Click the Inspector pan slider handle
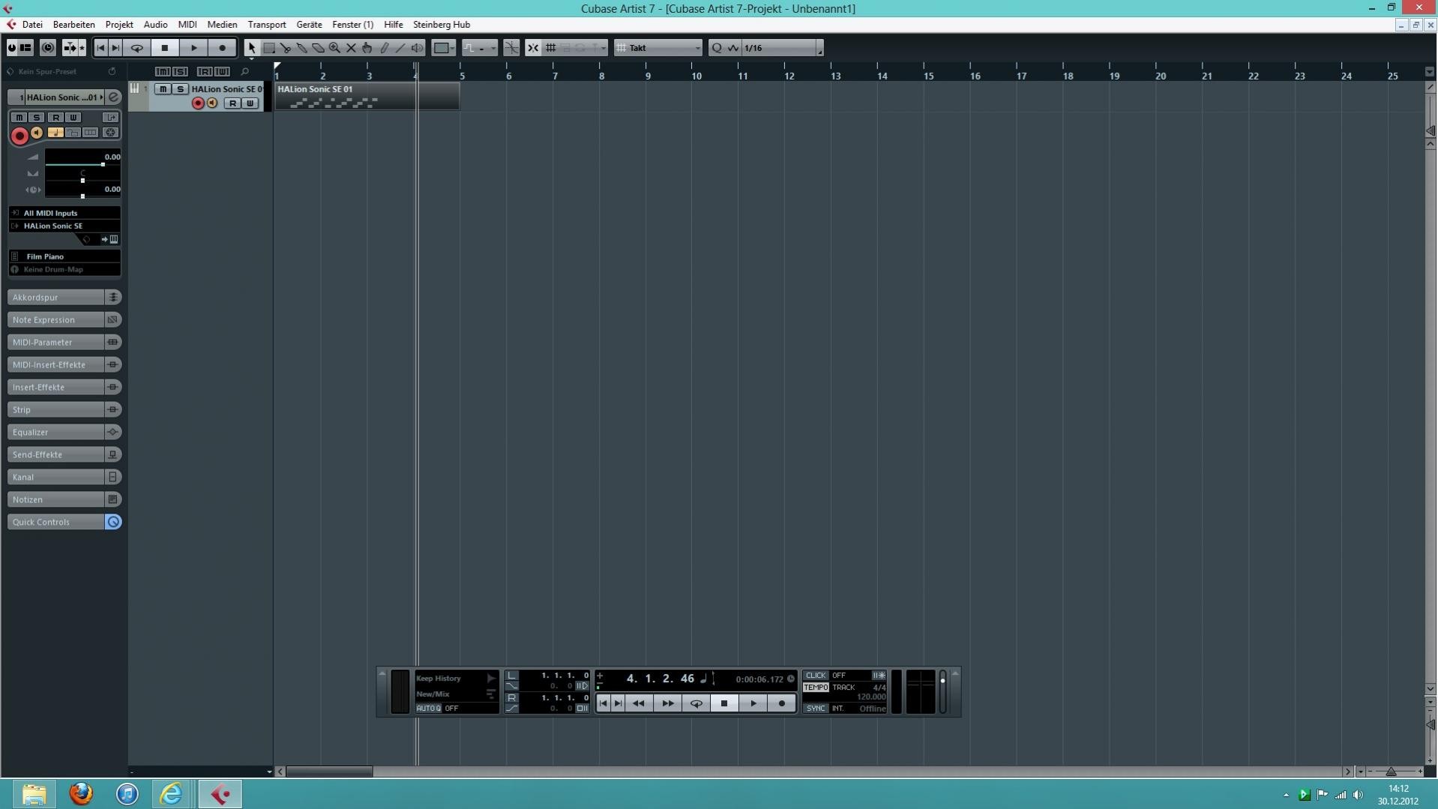Viewport: 1438px width, 809px height. [x=82, y=181]
